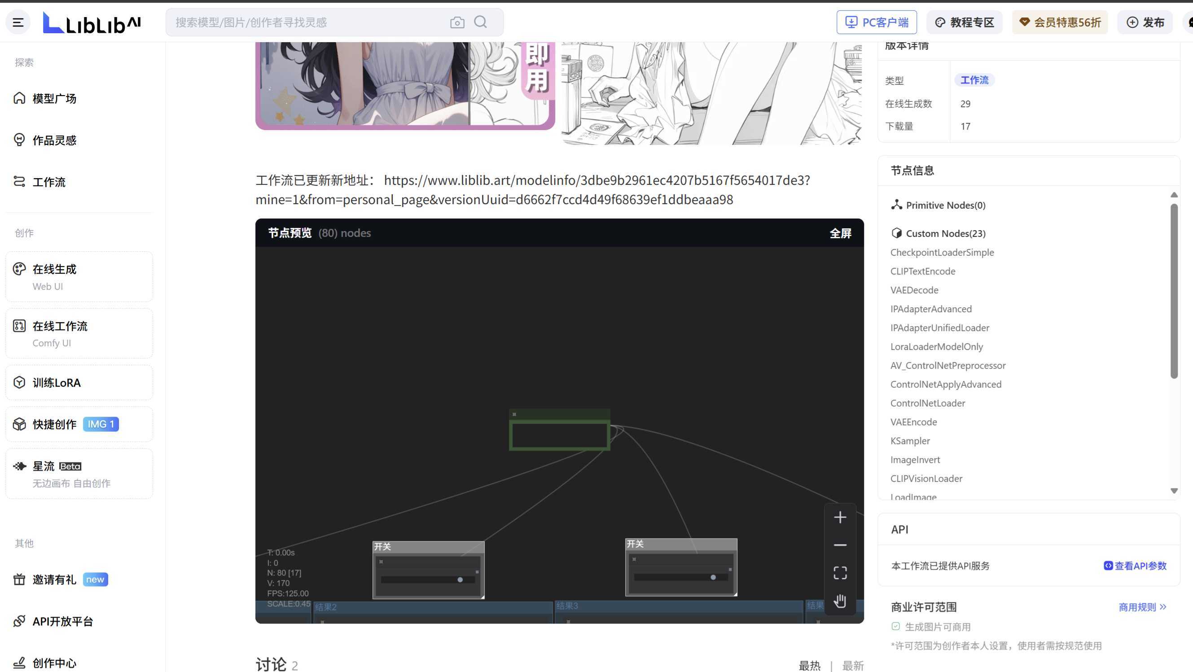The width and height of the screenshot is (1193, 672).
Task: Click the 训练LoRA hexagon icon
Action: [19, 382]
